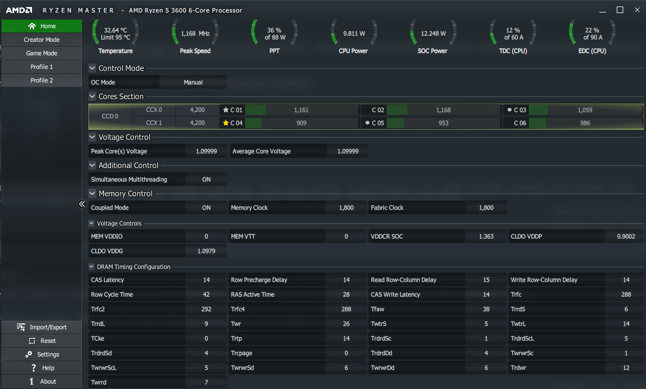
Task: Collapse the Memory Control section
Action: point(92,193)
